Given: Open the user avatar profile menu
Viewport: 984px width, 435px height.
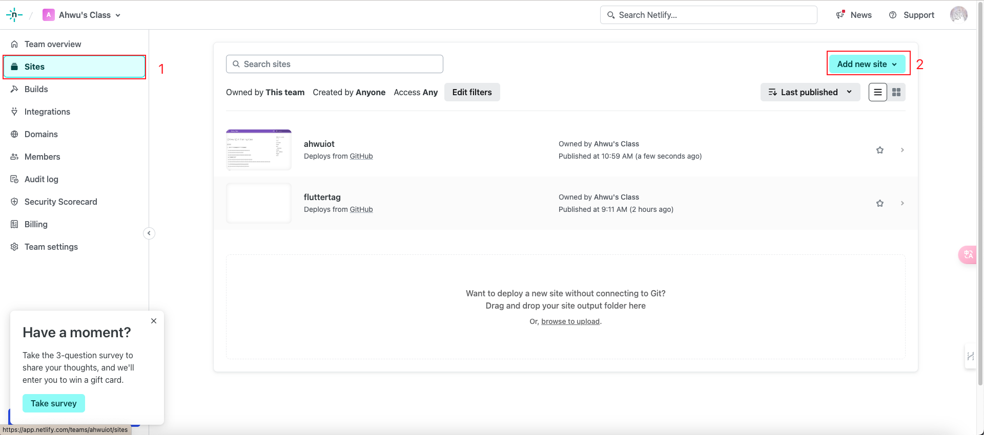Looking at the screenshot, I should click(958, 15).
